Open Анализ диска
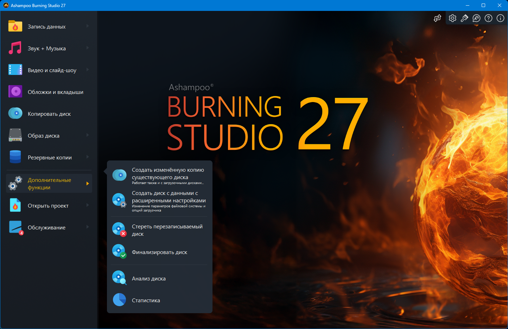508x329 pixels. point(160,278)
